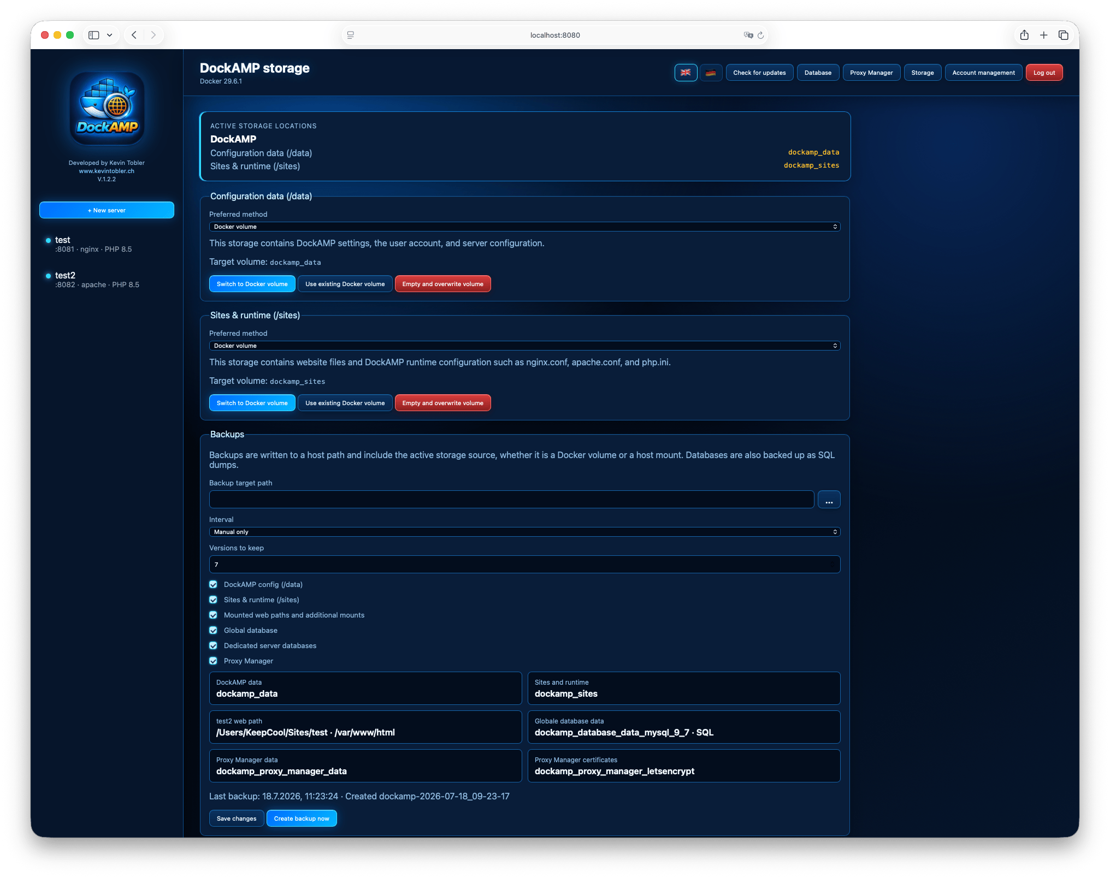
Task: Toggle Sites & runtime (/sites) checkbox
Action: click(213, 600)
